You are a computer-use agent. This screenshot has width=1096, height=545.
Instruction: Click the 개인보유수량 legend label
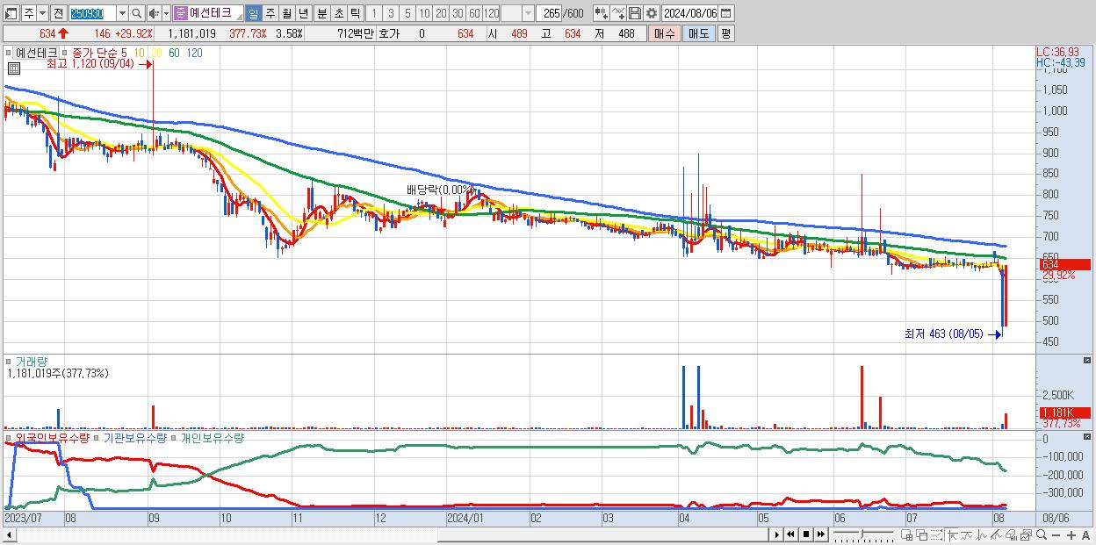click(212, 437)
